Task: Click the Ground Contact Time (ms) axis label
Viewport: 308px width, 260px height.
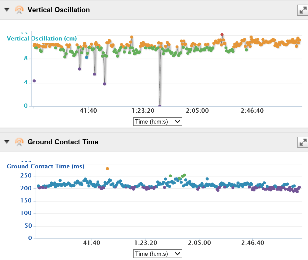Action: click(x=46, y=167)
